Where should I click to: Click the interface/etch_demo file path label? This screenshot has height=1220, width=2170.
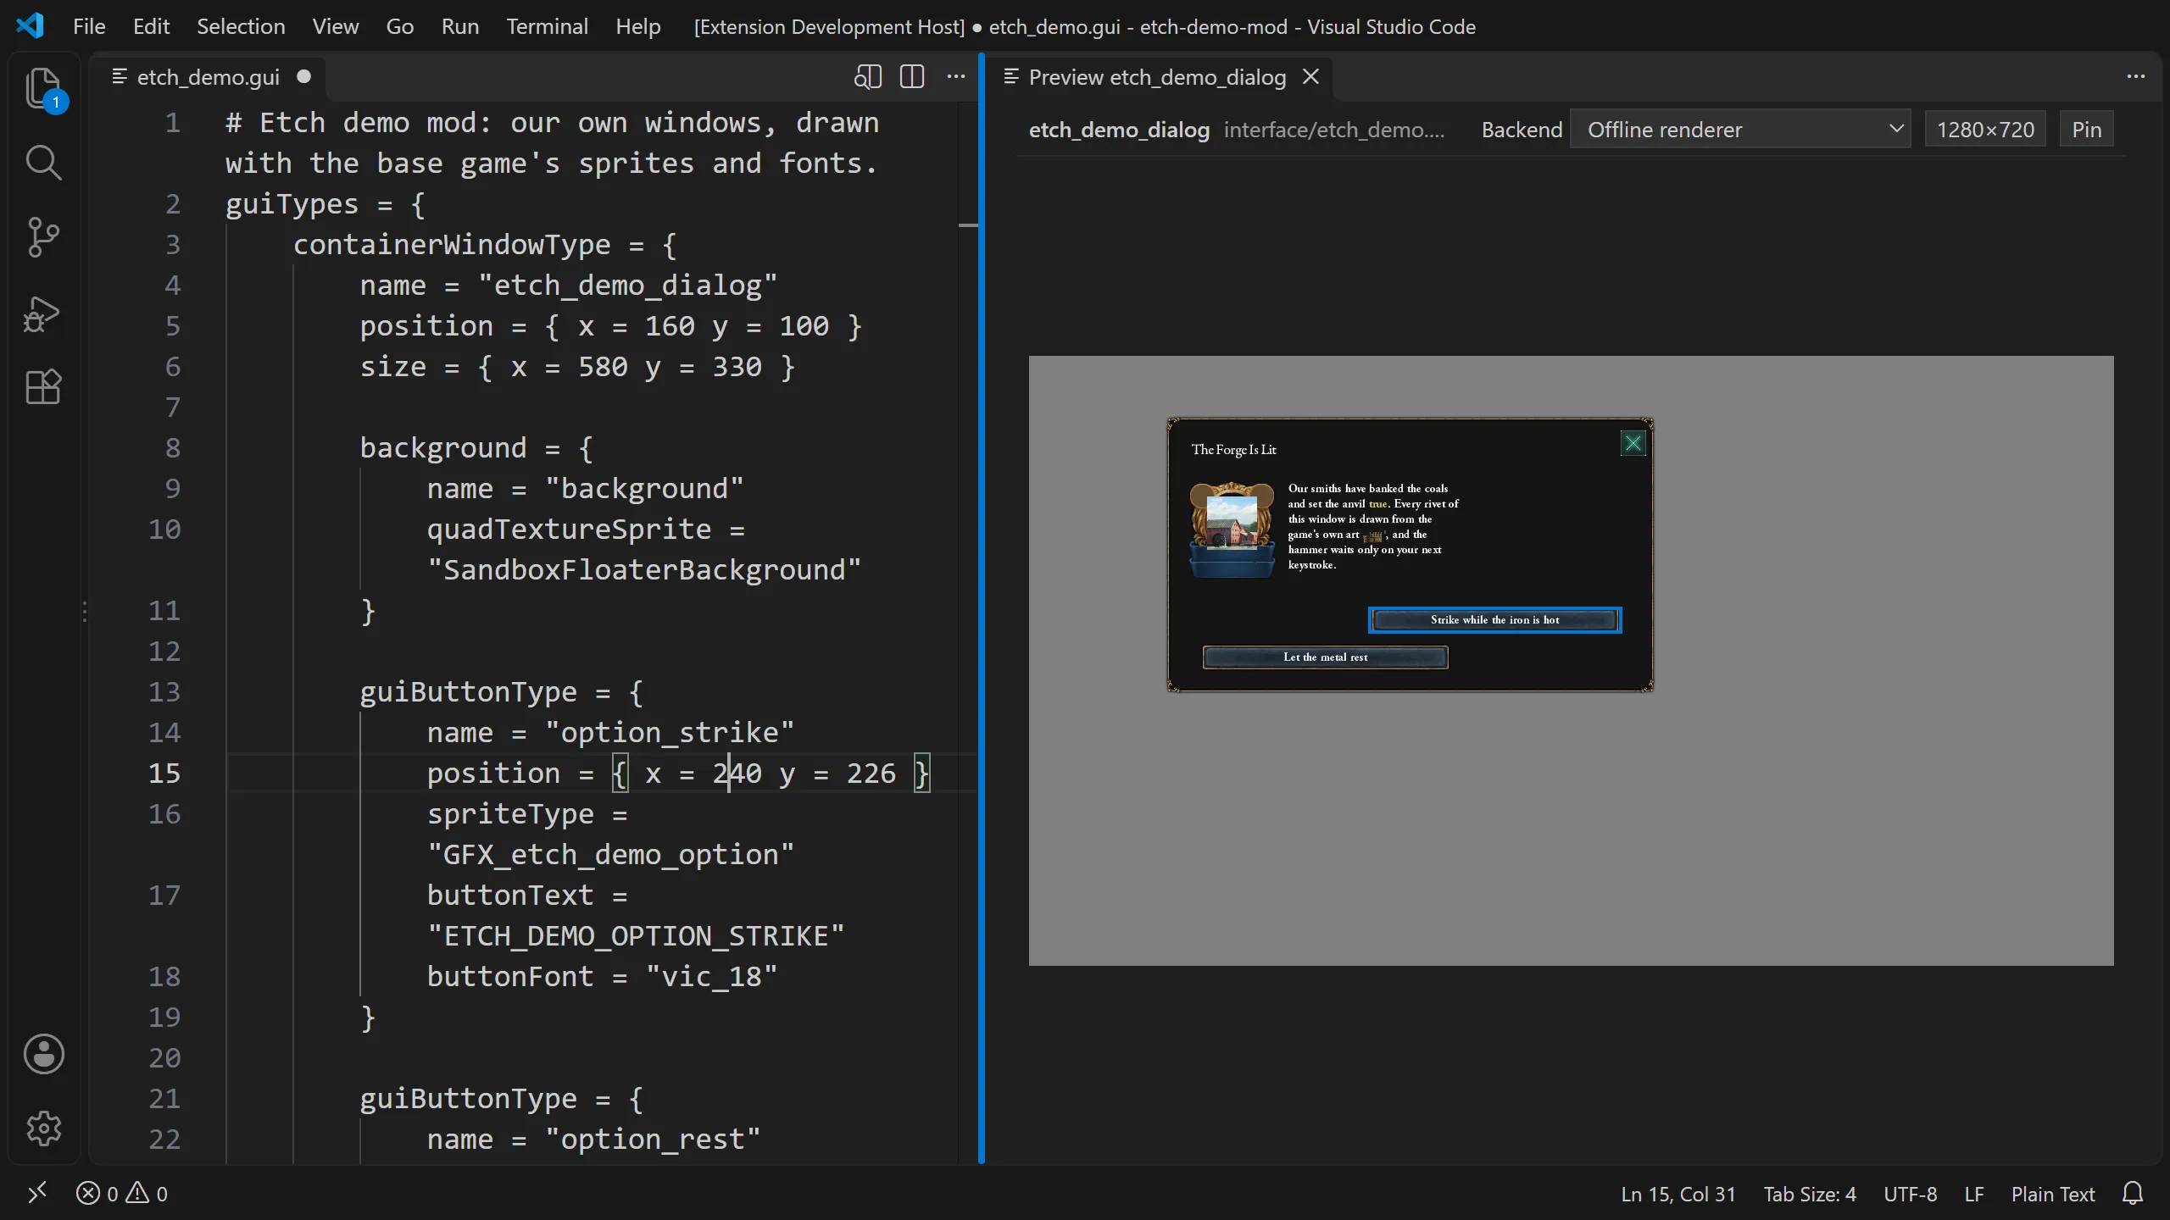(1334, 130)
